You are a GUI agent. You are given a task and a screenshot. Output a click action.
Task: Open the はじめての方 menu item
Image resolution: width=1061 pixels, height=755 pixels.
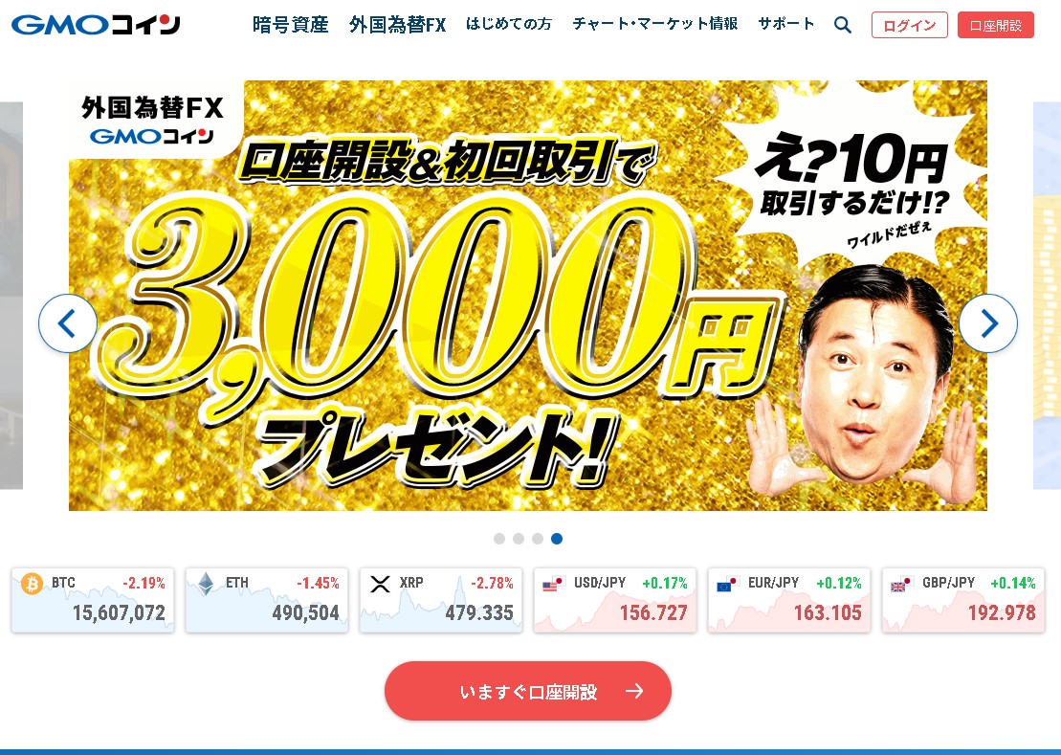click(x=509, y=24)
